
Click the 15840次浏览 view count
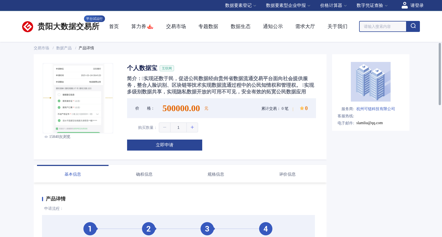pyautogui.click(x=60, y=137)
